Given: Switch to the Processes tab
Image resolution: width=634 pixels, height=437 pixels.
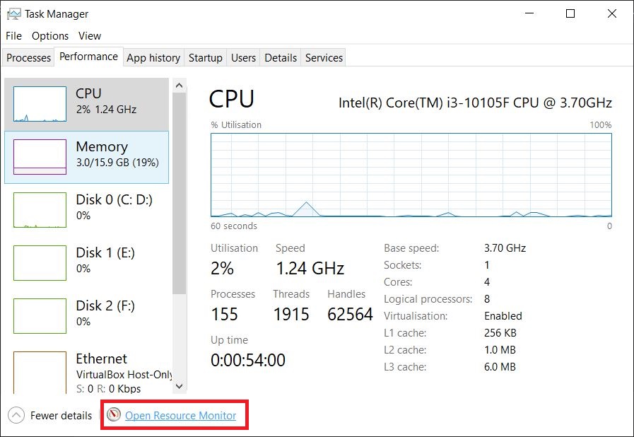Looking at the screenshot, I should tap(29, 58).
